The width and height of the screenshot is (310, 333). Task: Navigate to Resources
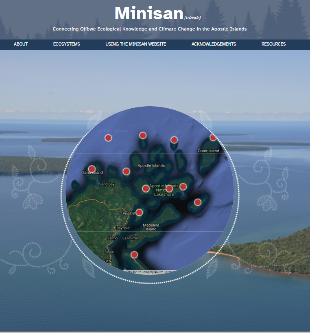click(x=273, y=44)
